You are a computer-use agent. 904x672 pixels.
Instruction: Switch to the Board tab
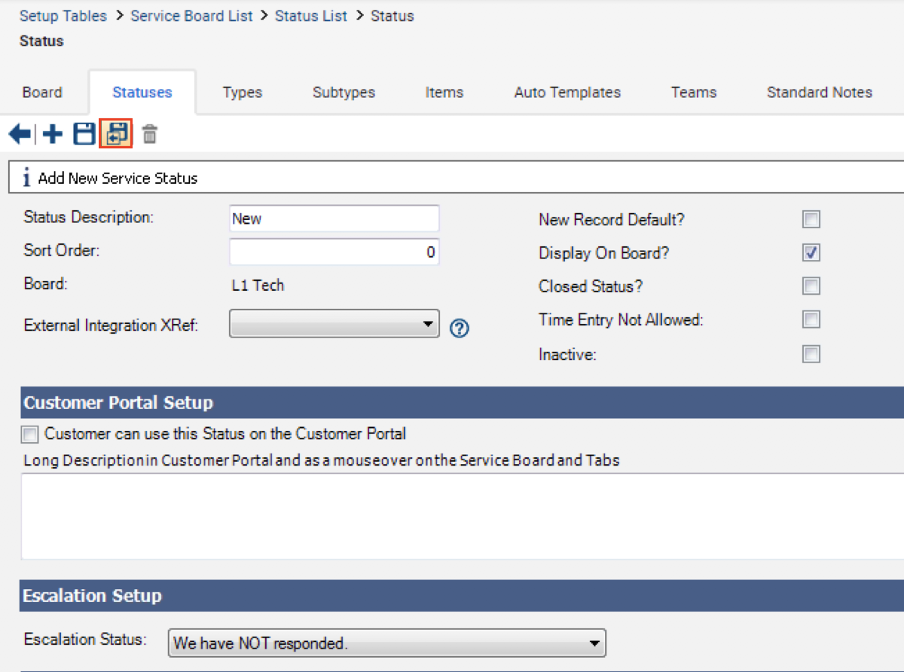tap(42, 93)
